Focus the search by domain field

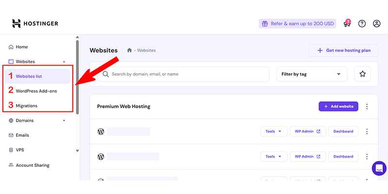pyautogui.click(x=184, y=74)
